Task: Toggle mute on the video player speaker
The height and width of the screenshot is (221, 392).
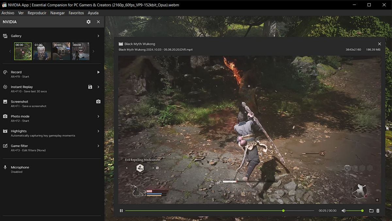Action: [x=343, y=211]
